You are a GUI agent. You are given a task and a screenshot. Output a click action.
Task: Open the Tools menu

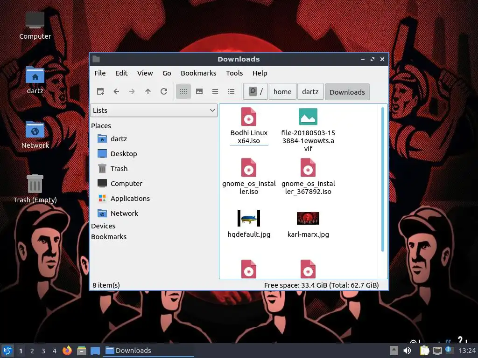coord(234,73)
